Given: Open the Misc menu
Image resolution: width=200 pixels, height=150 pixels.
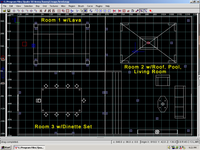Looking at the screenshot, I should 63,6.
